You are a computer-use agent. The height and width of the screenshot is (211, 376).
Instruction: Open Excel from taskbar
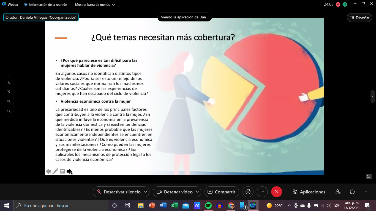pos(175,206)
